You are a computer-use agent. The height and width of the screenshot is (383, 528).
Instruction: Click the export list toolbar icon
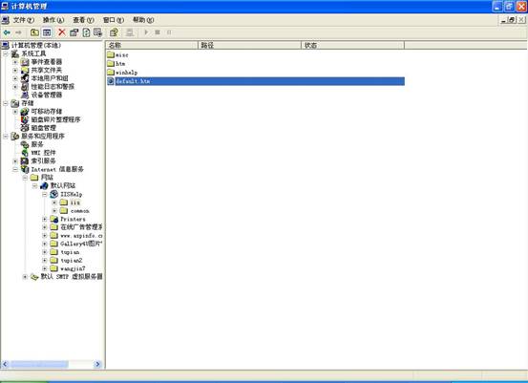pos(97,32)
